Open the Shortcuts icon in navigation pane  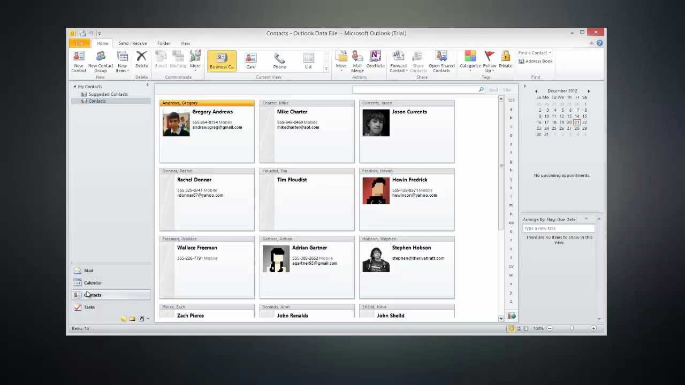141,319
